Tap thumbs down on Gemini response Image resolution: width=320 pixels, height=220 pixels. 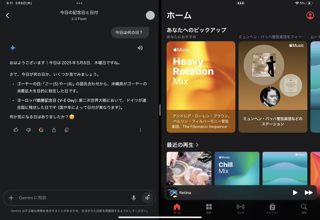pyautogui.click(x=29, y=130)
